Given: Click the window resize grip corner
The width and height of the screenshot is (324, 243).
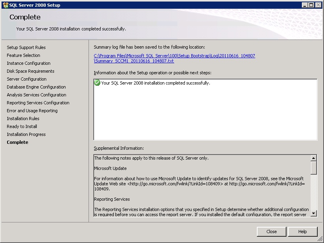Looking at the screenshot, I should [x=320, y=239].
